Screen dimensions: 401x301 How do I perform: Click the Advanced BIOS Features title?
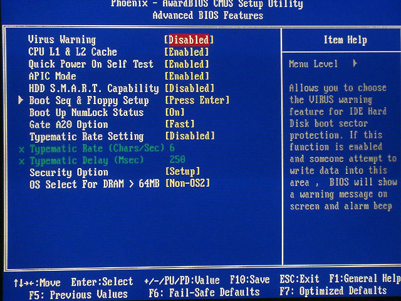(x=208, y=15)
